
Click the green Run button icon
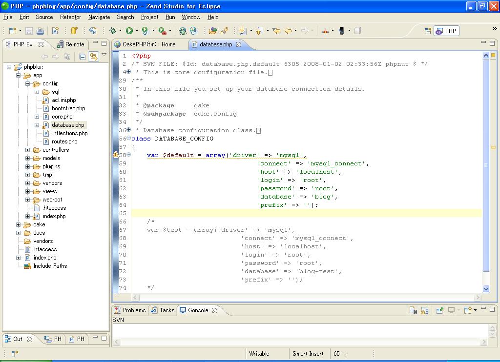tap(129, 31)
